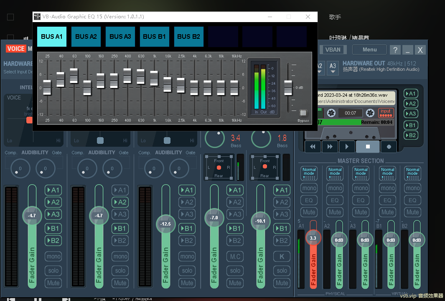Click the Front/Rear panner of the -7.0 strip
The image size is (445, 301).
(219, 167)
